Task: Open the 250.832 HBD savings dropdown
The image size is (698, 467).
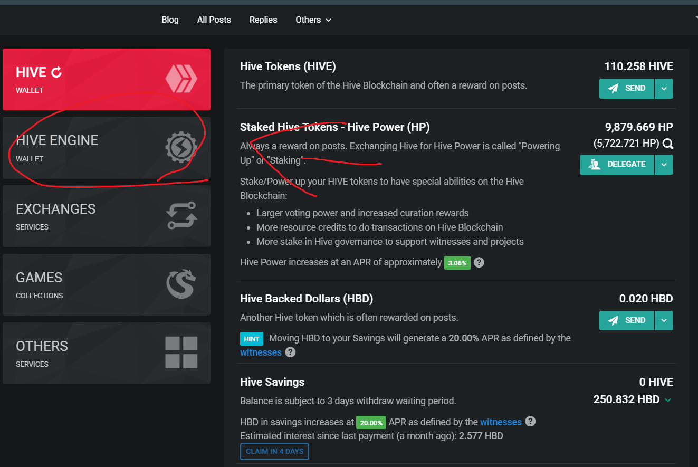Action: (668, 400)
